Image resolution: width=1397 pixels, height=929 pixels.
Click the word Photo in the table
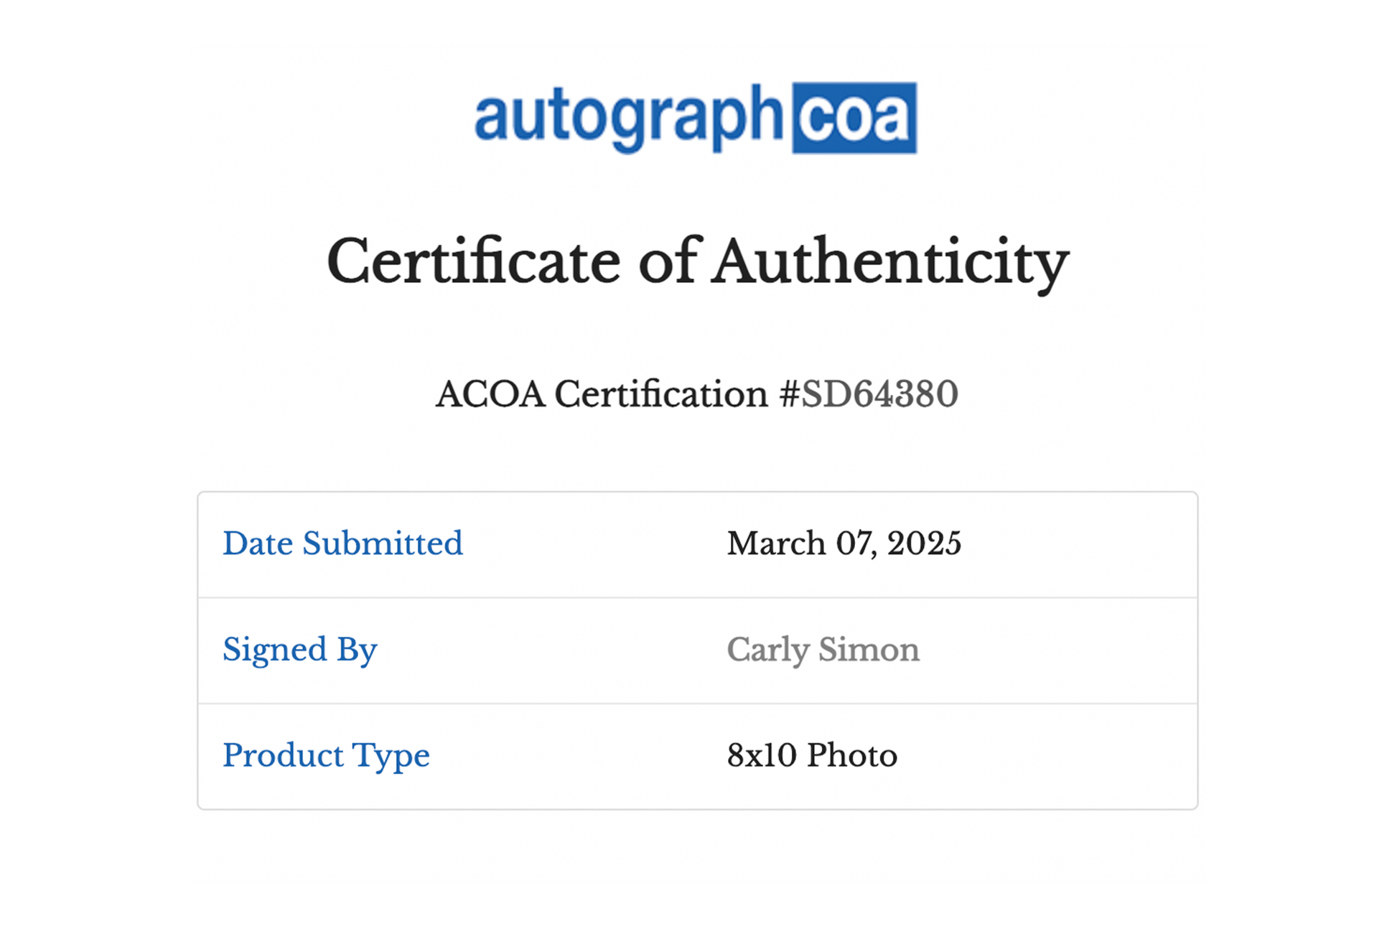[x=852, y=756]
